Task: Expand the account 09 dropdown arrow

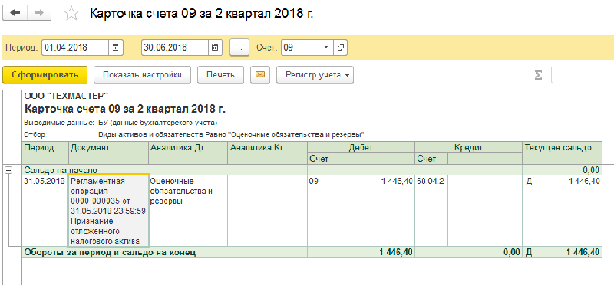Action: (326, 47)
